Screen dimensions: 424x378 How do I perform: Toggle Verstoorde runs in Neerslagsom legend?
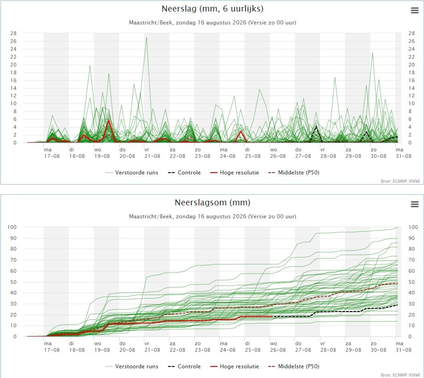coord(132,366)
